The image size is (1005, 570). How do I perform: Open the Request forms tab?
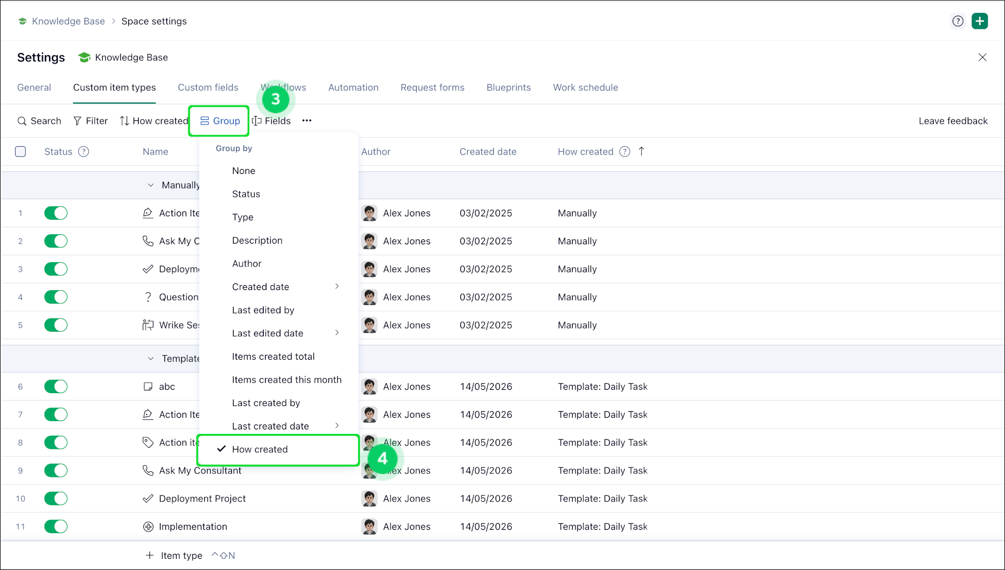pyautogui.click(x=432, y=88)
